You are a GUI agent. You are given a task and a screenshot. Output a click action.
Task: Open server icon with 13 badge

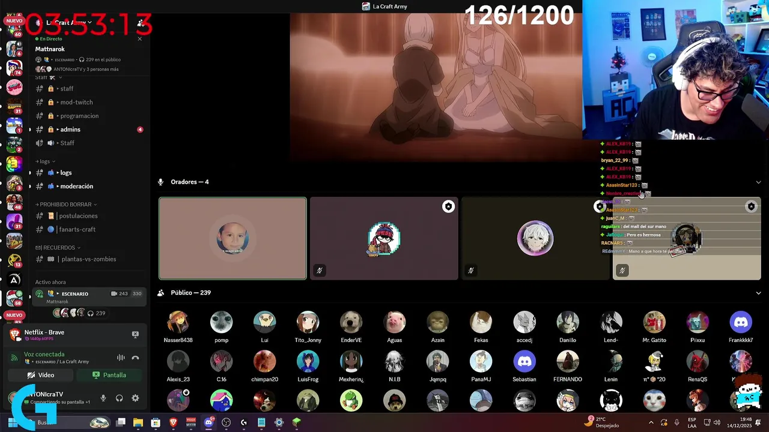[14, 260]
